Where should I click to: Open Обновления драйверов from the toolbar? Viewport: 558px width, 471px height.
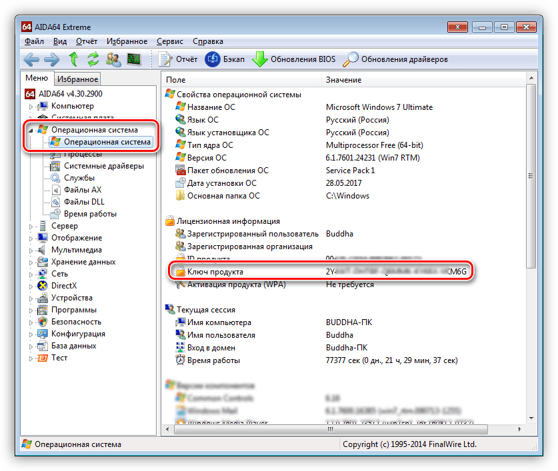tap(395, 59)
